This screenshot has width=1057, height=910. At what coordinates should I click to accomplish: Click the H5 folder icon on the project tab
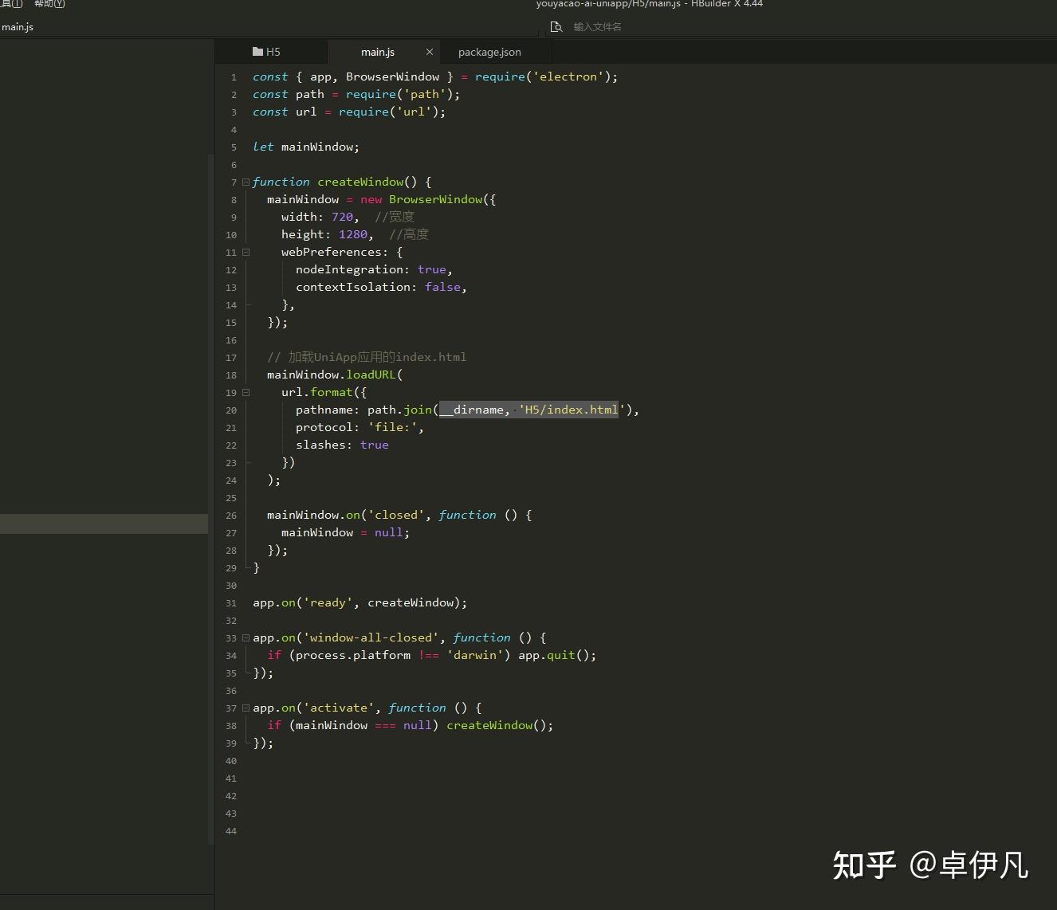257,51
